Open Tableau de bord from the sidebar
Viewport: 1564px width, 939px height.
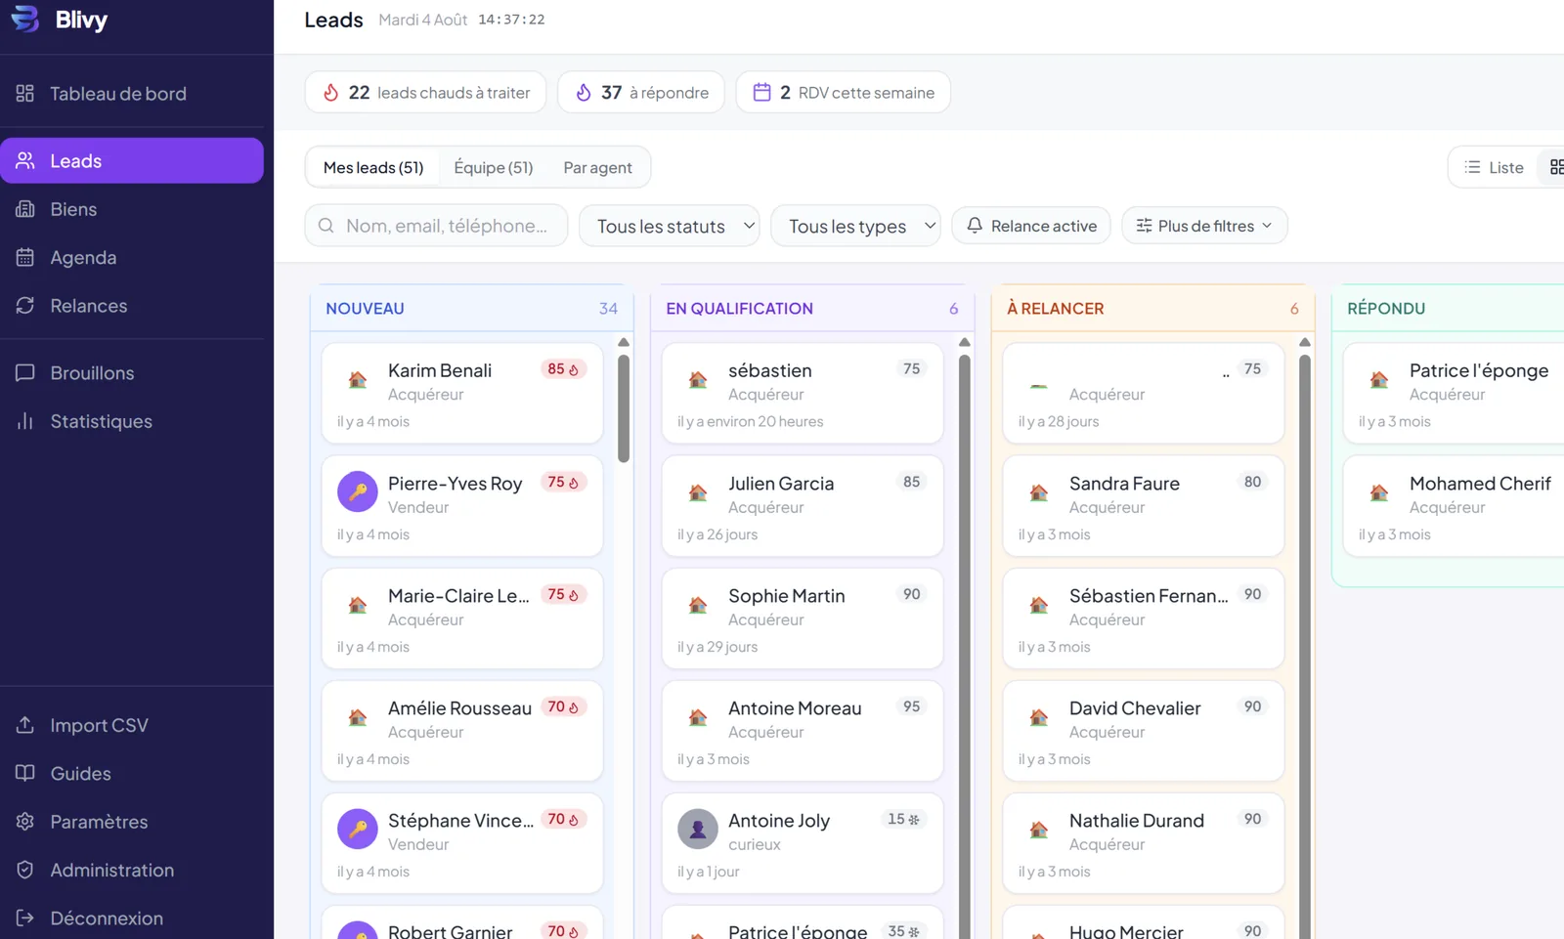(x=132, y=94)
